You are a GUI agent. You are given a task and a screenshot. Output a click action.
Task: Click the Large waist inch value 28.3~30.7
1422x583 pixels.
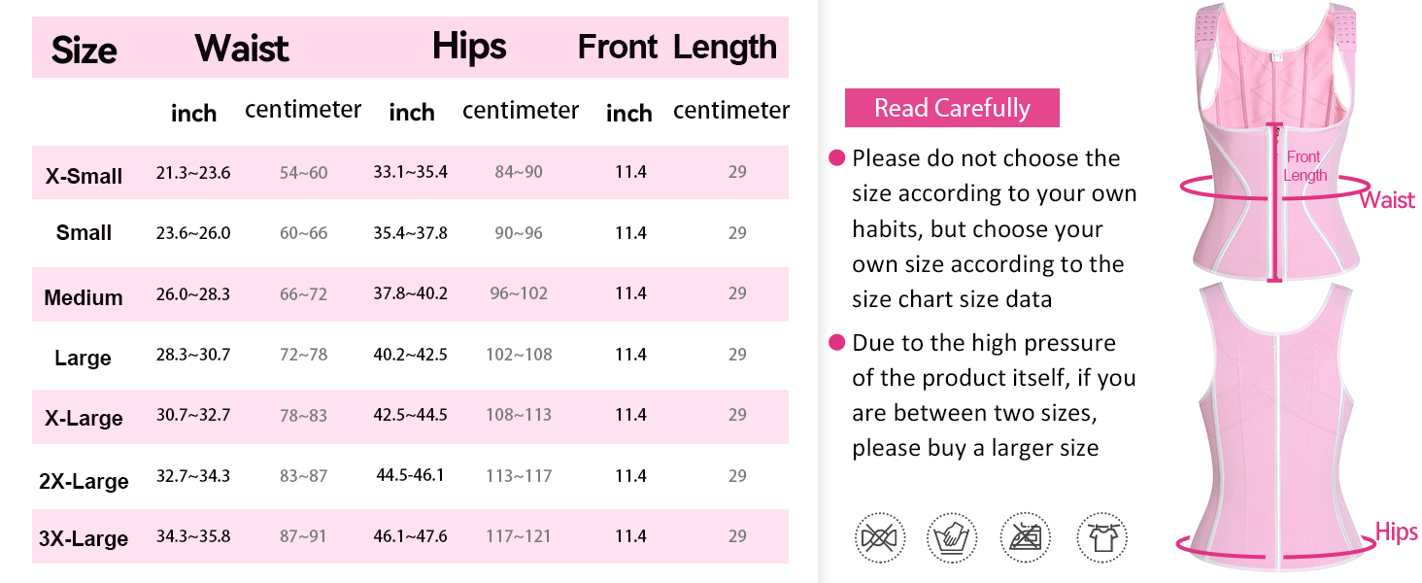pos(192,355)
